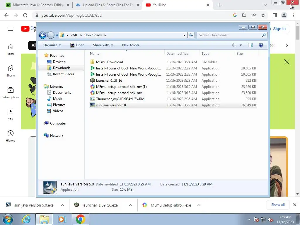Viewport: 300px width, 225px height.
Task: Switch to Upload Files & Share Files tab
Action: [108, 5]
